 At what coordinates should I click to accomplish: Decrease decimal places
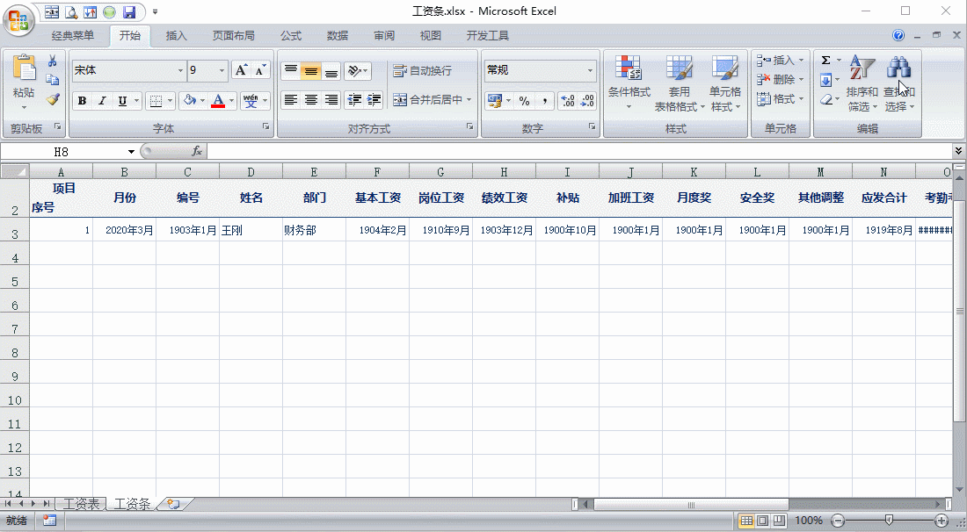tap(587, 100)
